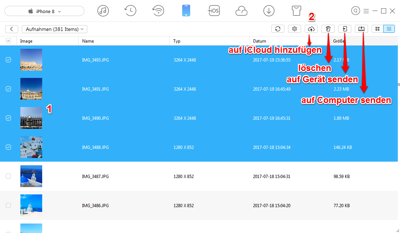Select the file name IMG_3491.JPG

coord(95,89)
